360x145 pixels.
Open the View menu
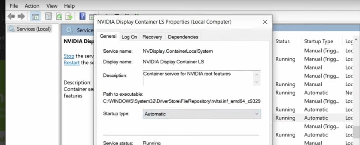(x=52, y=6)
